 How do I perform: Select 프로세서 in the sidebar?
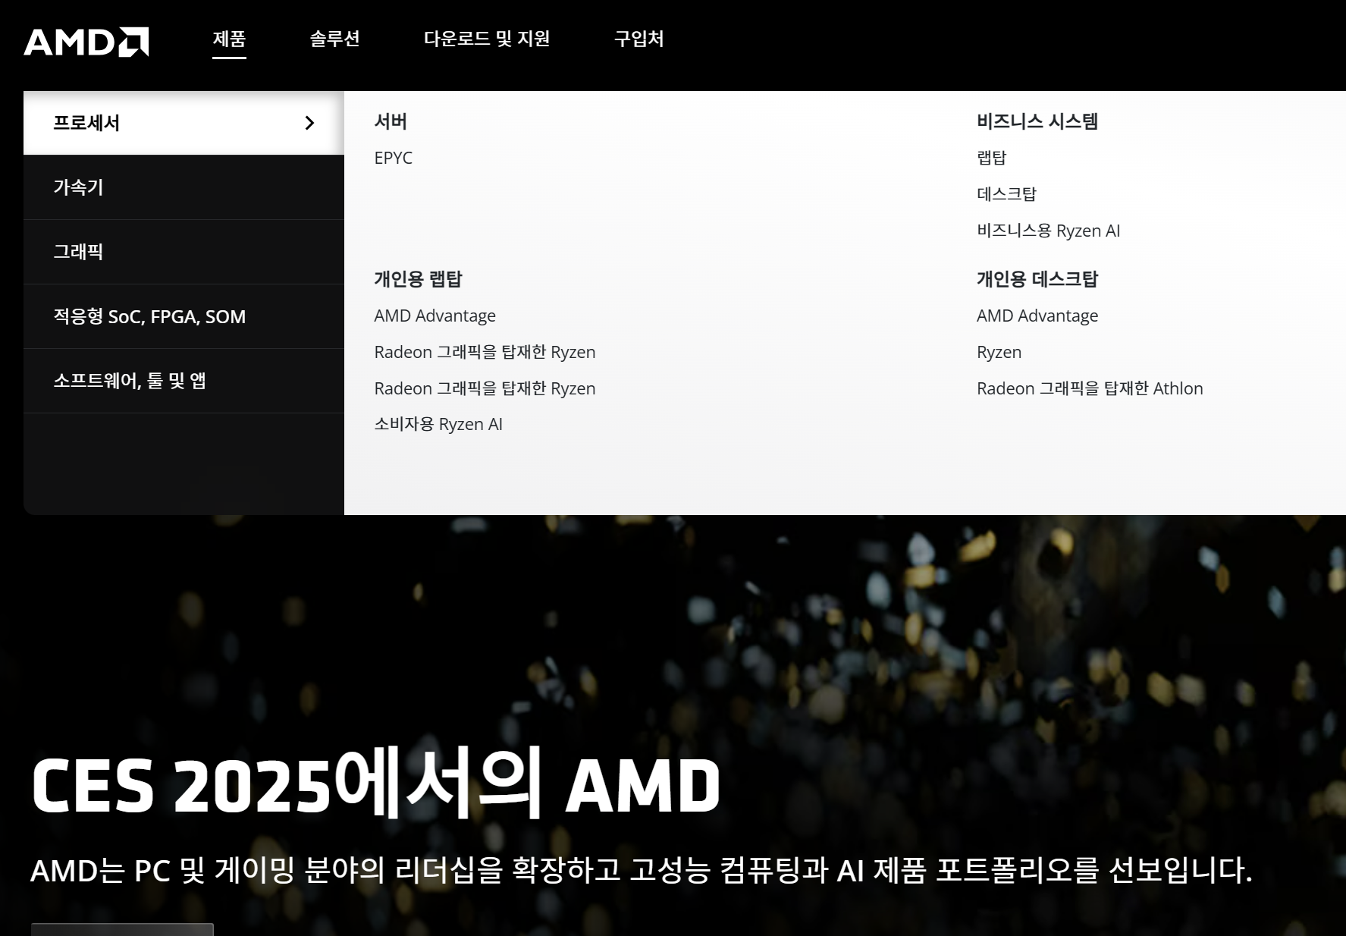184,123
